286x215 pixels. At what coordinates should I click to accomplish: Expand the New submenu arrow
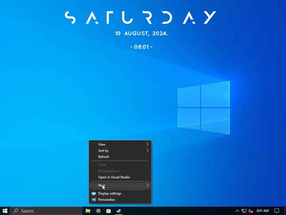(x=147, y=185)
